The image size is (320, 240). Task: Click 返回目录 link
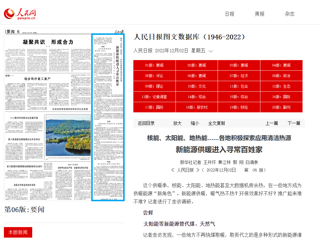[x=146, y=123]
